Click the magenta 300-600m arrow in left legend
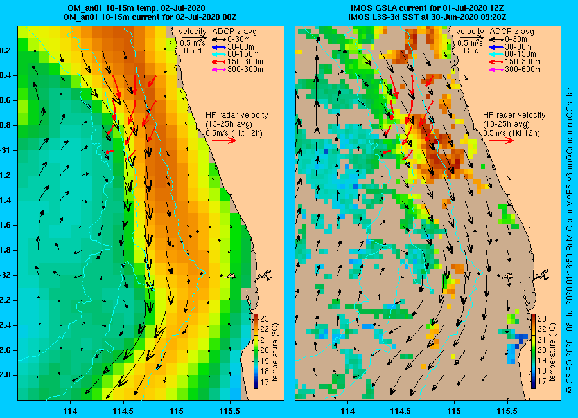This screenshot has height=418, width=578. [x=218, y=69]
